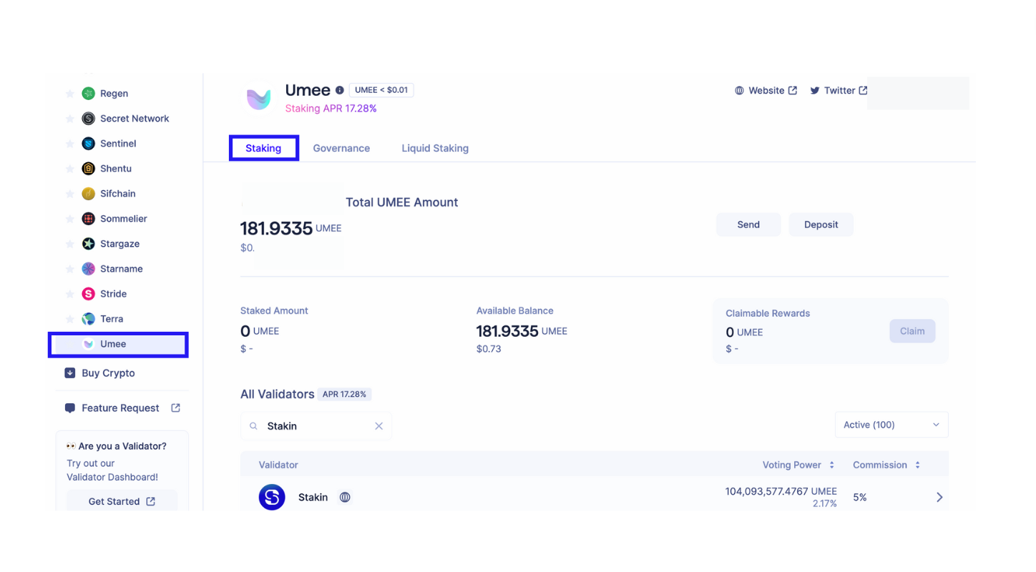Screen dimensions: 1036x572
Task: Click the Feature Request link
Action: coord(122,408)
